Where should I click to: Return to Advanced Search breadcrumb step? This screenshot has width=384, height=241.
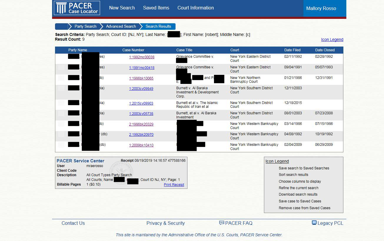click(x=121, y=27)
